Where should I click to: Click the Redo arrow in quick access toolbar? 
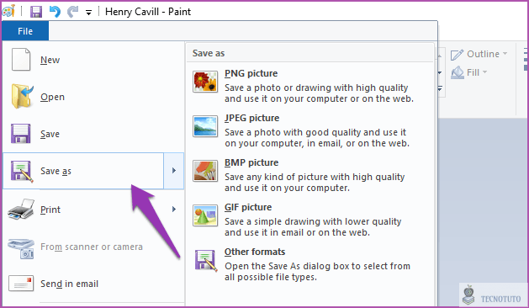72,12
